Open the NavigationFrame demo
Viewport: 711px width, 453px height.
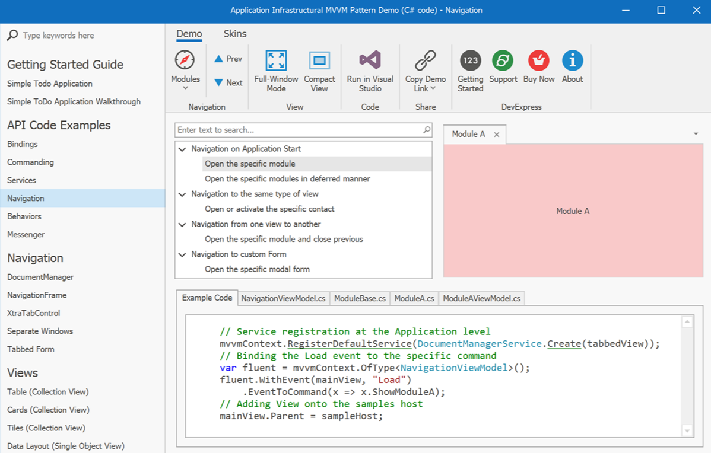[37, 295]
